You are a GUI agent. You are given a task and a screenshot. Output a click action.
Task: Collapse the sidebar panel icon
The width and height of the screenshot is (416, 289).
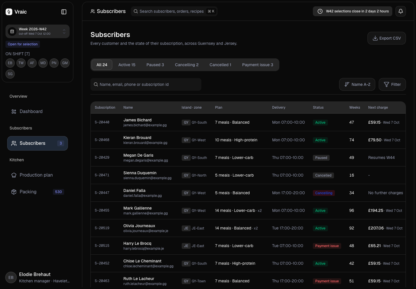[64, 12]
